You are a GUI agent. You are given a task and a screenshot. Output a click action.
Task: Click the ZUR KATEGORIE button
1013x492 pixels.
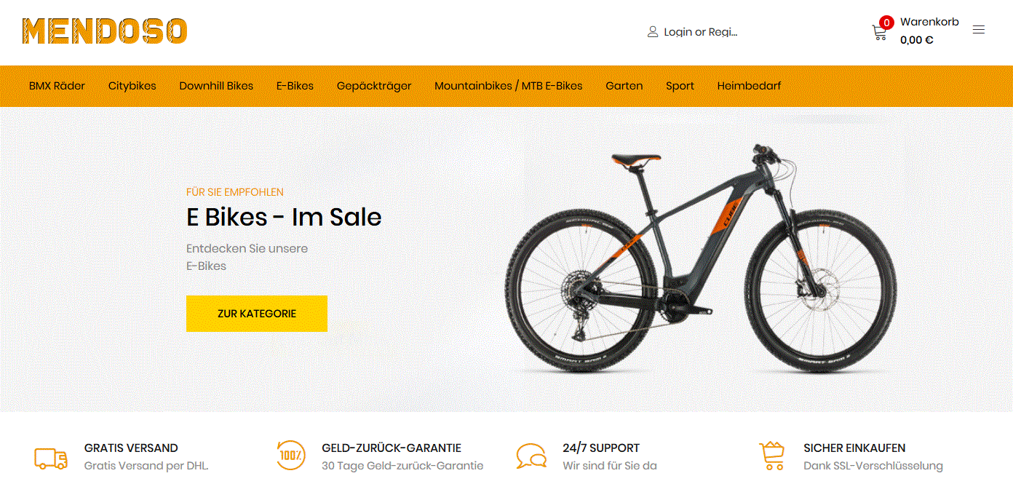tap(257, 314)
